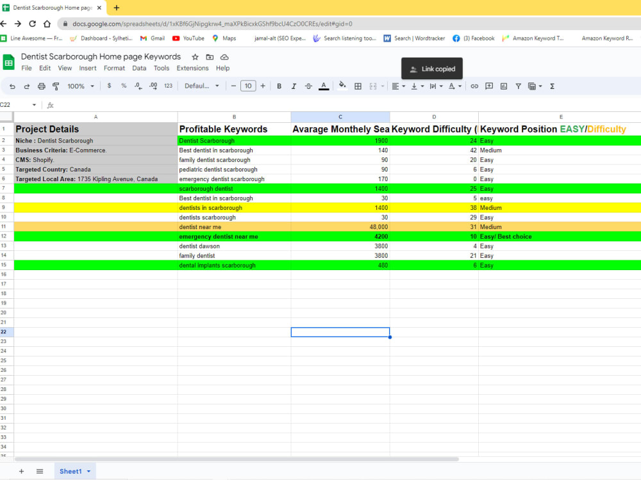Insert a chart using toolbar icon
The width and height of the screenshot is (641, 480).
click(504, 86)
